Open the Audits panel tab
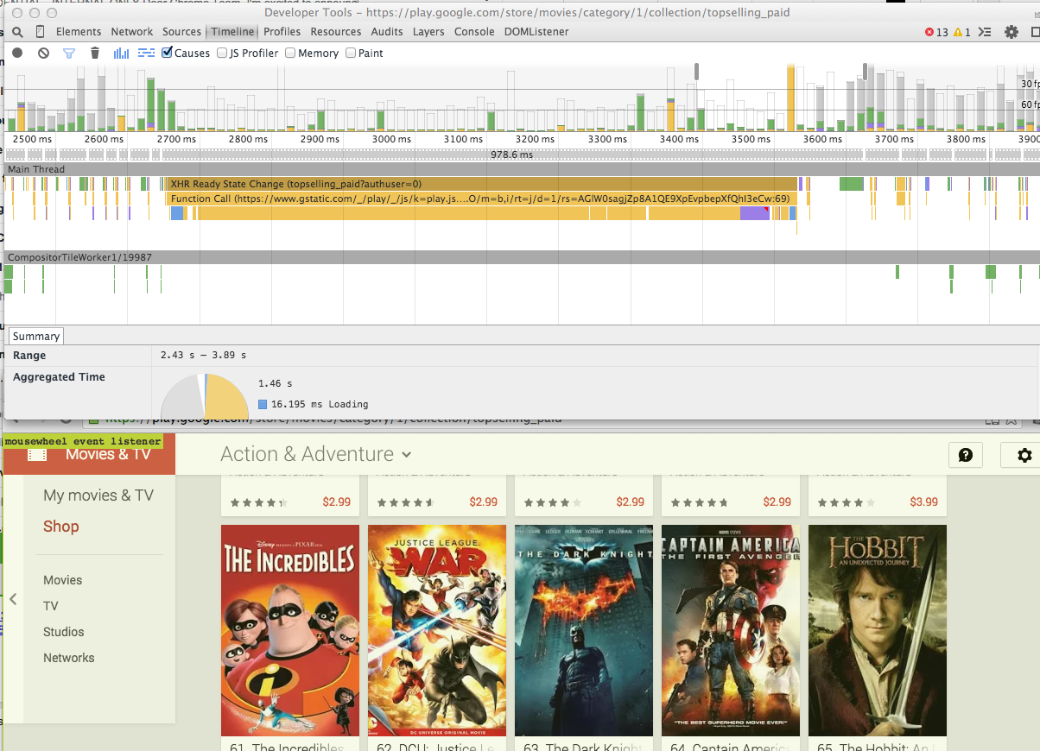 (x=387, y=32)
